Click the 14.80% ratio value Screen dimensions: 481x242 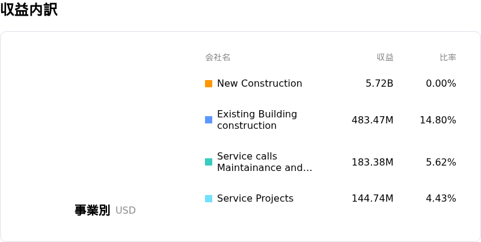point(438,120)
